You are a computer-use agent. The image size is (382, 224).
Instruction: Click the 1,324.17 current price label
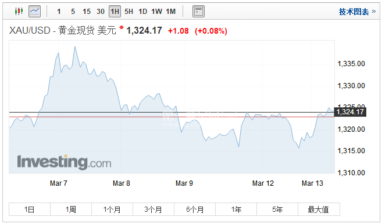click(x=350, y=112)
